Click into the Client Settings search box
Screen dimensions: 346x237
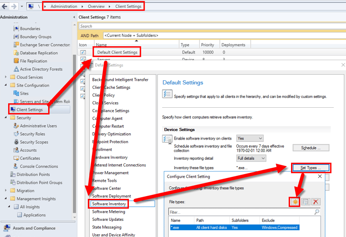[212, 26]
